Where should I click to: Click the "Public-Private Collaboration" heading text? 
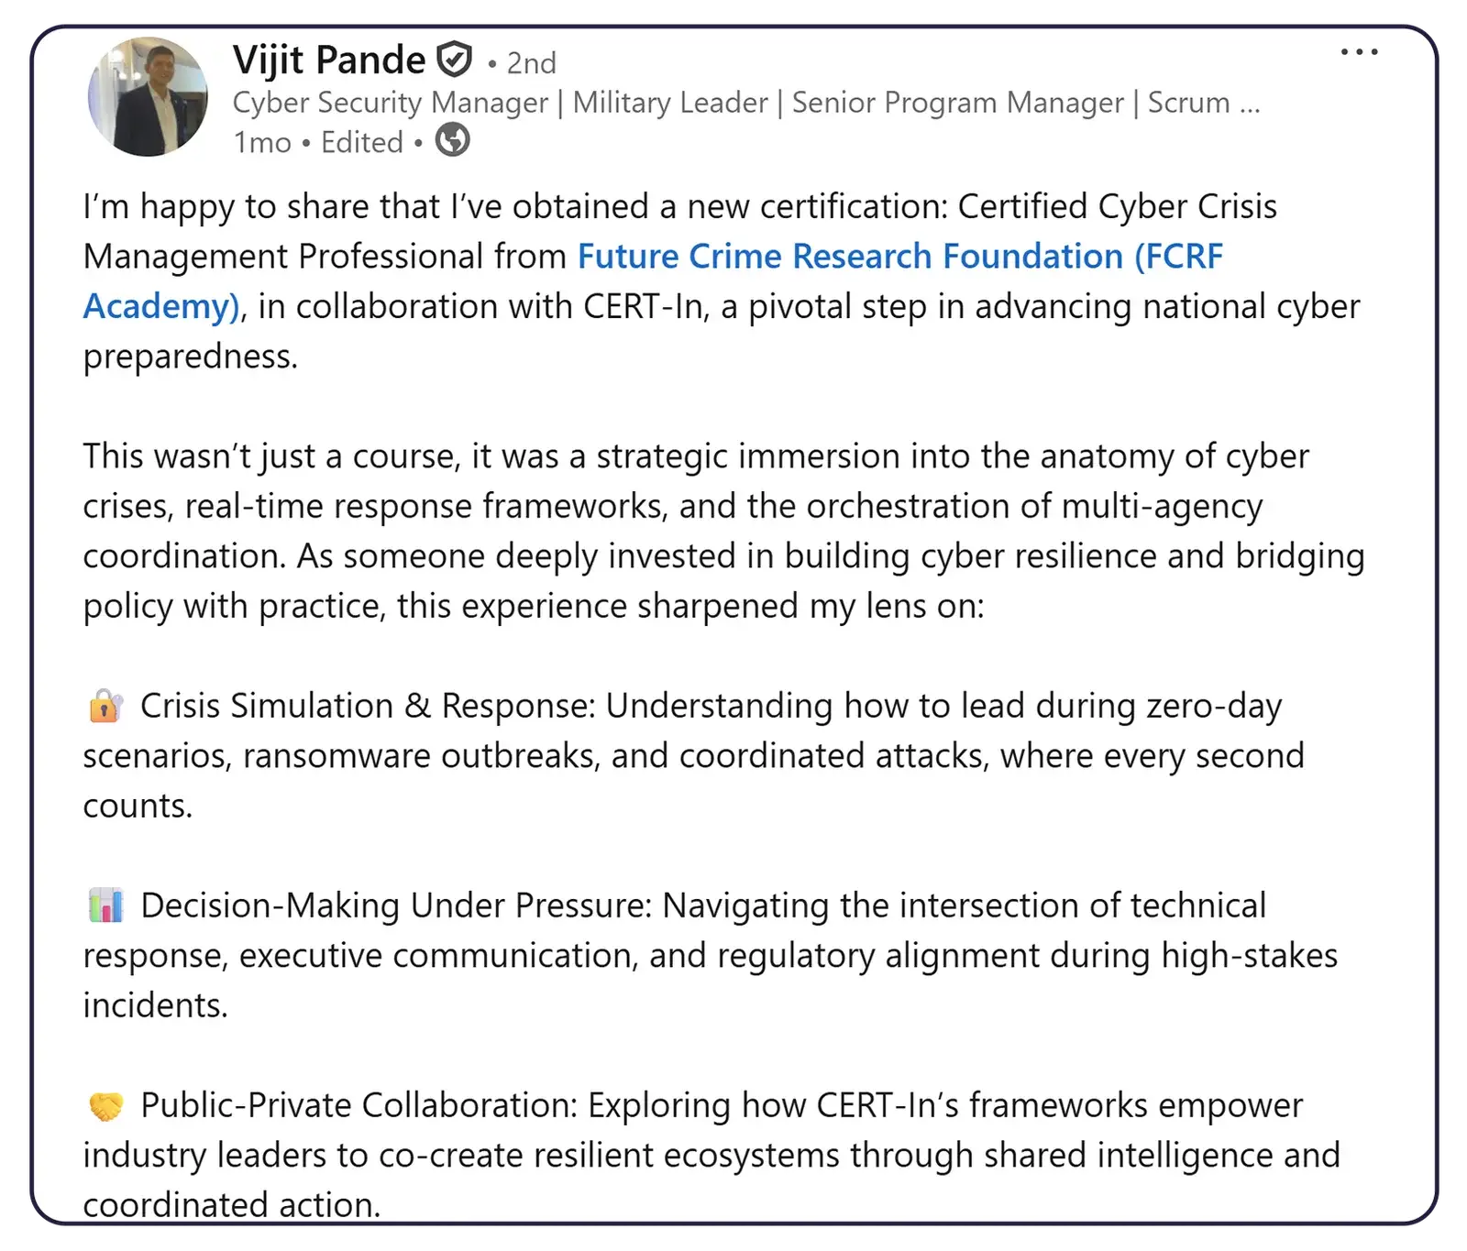coord(358,1106)
